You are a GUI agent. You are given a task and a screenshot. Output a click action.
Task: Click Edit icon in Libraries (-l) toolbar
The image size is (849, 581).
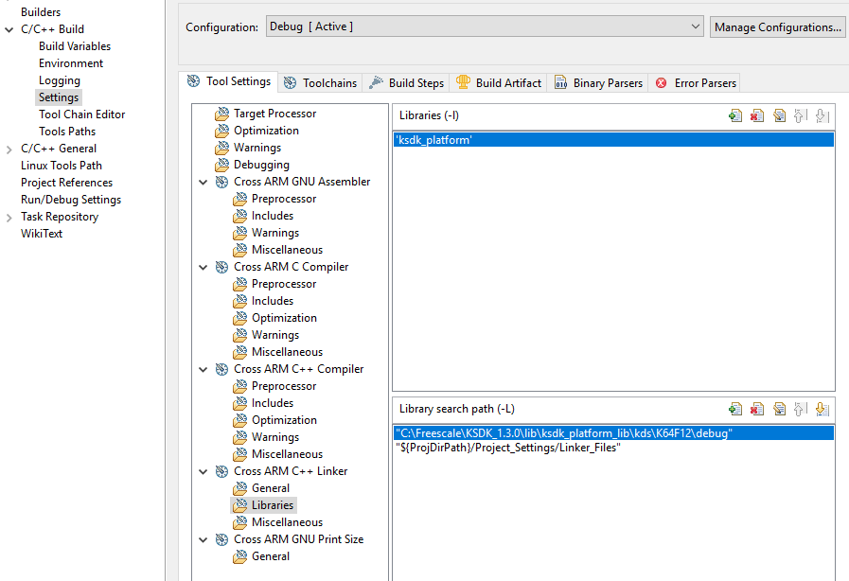pyautogui.click(x=778, y=116)
